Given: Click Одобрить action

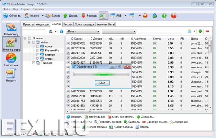Looking at the screenshot, I should point(132,122).
